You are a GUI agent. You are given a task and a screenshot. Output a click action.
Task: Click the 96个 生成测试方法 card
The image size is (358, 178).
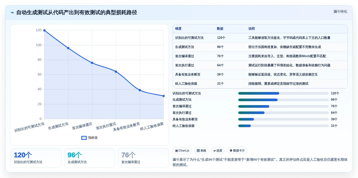(x=90, y=158)
